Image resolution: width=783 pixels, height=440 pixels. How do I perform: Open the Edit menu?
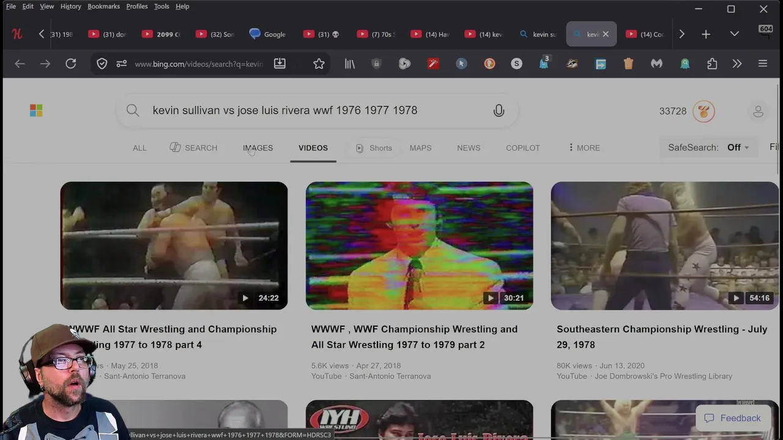coord(28,6)
